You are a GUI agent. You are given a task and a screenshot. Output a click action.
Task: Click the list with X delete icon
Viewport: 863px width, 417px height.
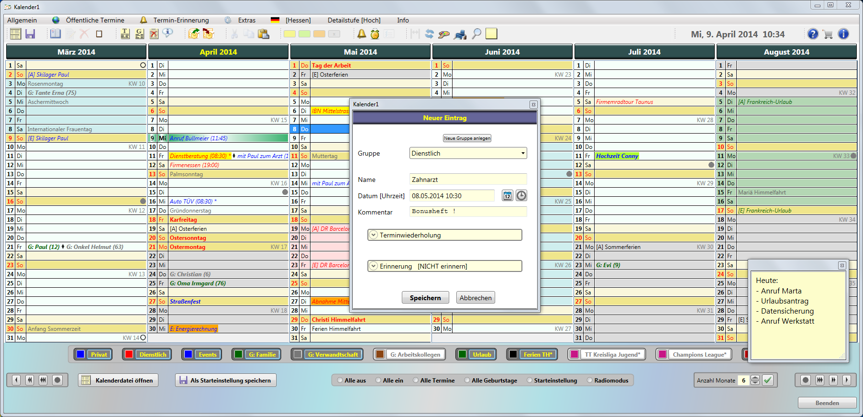[x=154, y=34]
